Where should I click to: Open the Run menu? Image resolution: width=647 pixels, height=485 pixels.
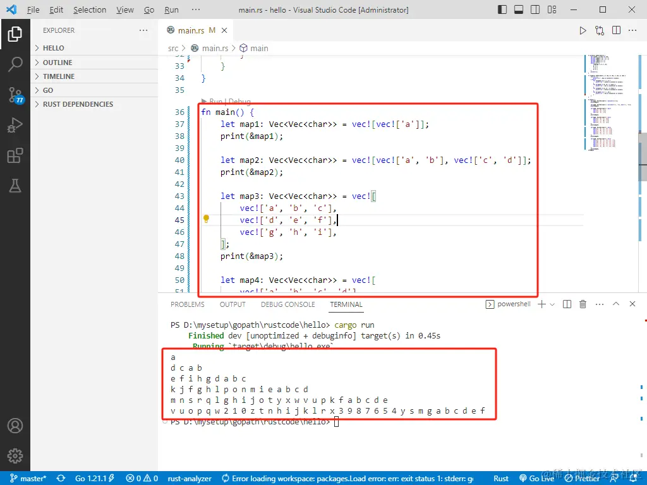171,9
